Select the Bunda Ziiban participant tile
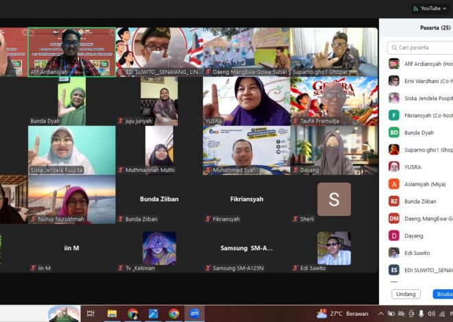Screen dimensions: 453x322 click(x=159, y=199)
